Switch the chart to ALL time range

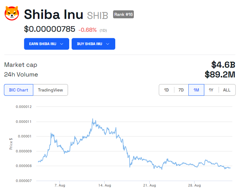click(227, 90)
